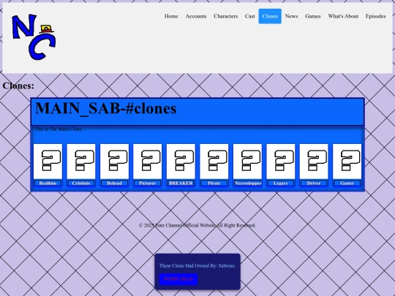Click the Legacy name label
The height and width of the screenshot is (296, 395).
281,183
